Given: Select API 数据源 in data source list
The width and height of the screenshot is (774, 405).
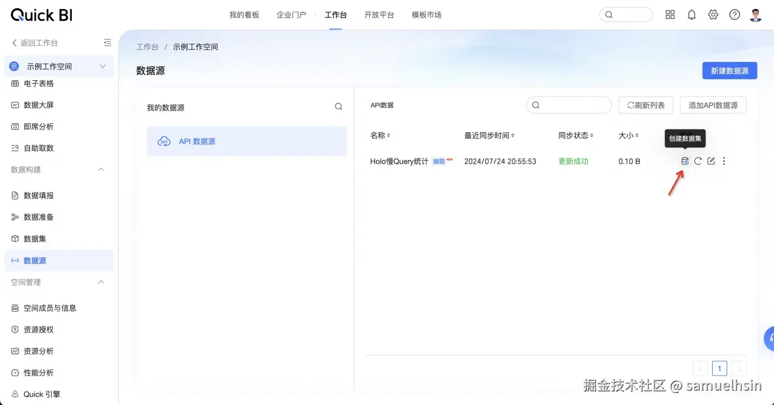Looking at the screenshot, I should pyautogui.click(x=247, y=141).
